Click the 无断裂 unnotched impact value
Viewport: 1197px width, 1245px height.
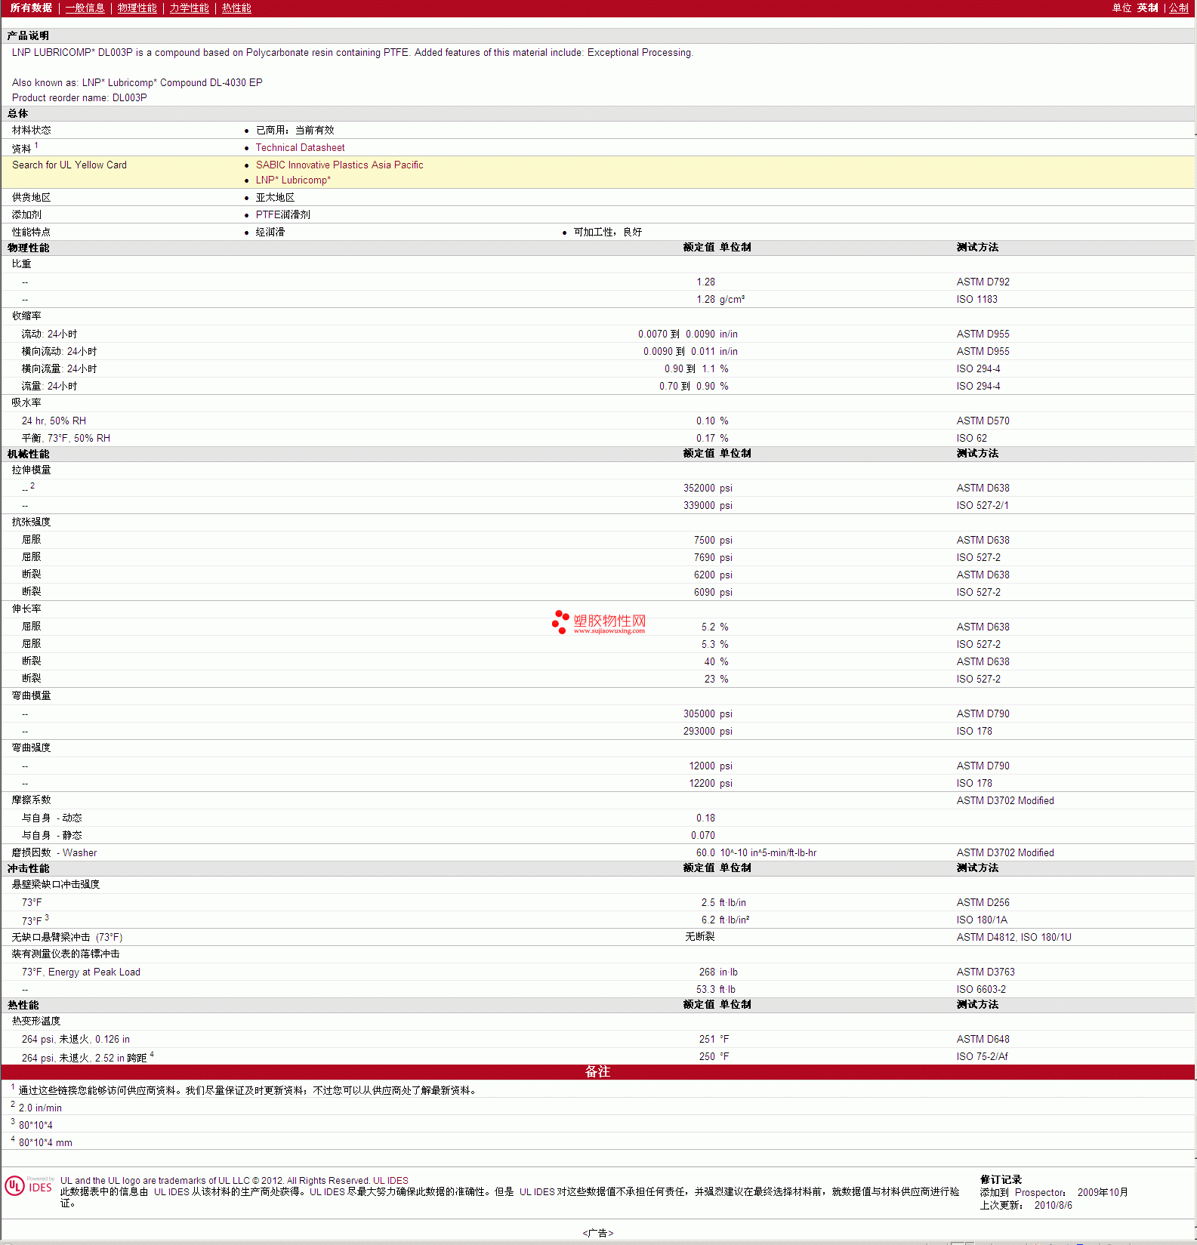click(699, 937)
